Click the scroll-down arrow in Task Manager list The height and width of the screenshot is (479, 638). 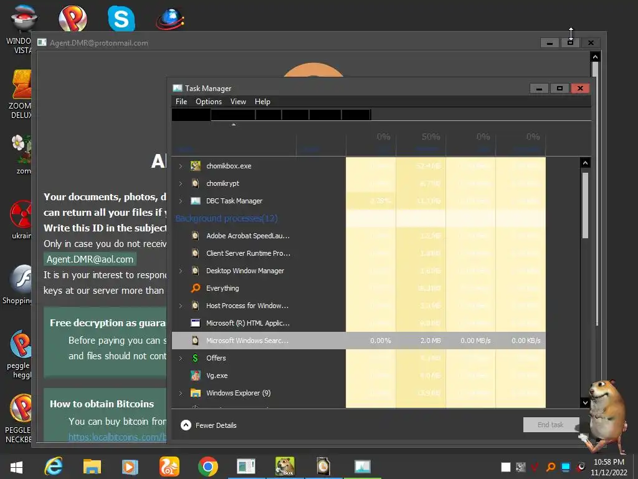[x=585, y=402]
